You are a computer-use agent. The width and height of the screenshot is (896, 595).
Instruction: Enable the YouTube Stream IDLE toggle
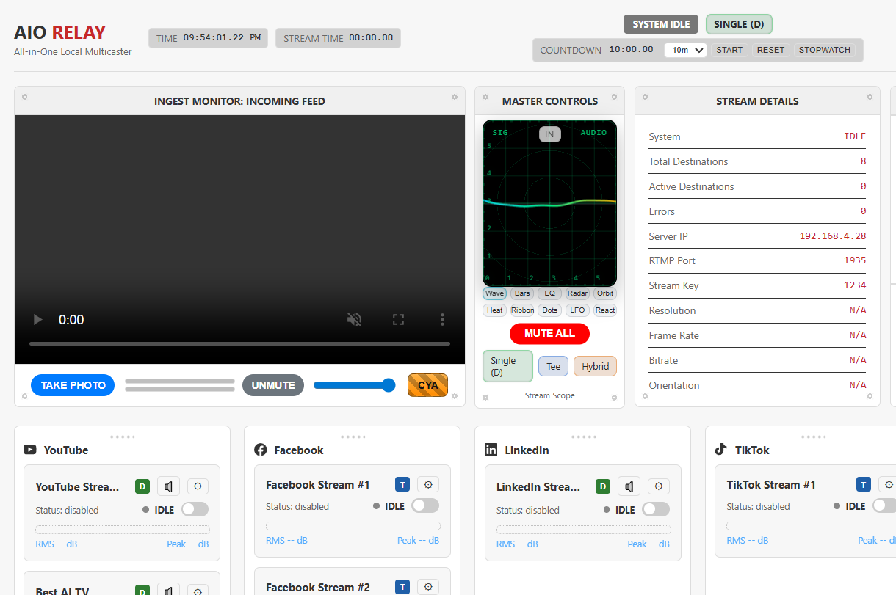[x=195, y=509]
